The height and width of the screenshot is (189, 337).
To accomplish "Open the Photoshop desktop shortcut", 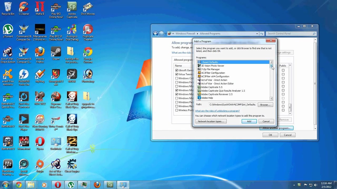I will 88,76.
